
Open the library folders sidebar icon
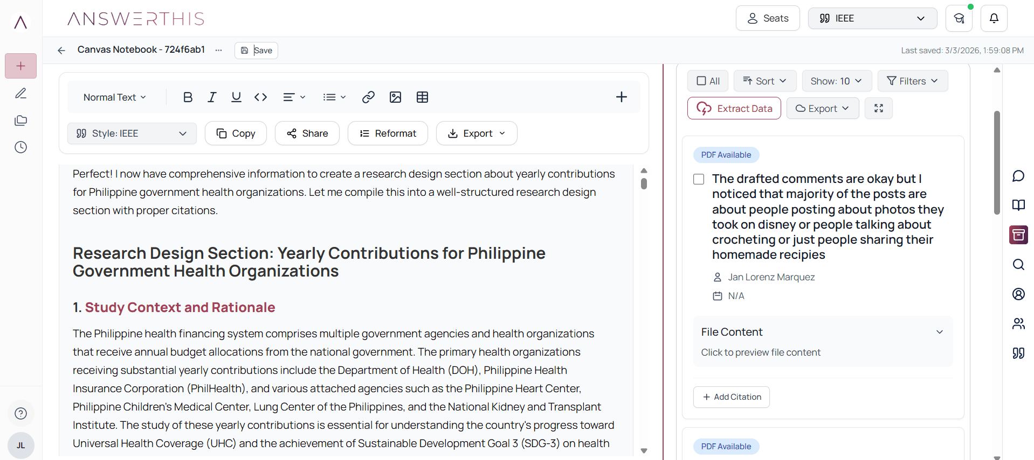coord(21,121)
